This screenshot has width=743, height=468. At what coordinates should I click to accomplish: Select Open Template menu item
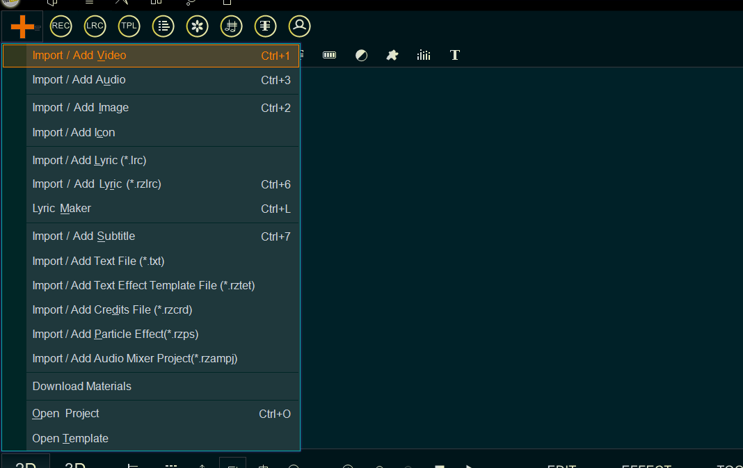click(70, 439)
